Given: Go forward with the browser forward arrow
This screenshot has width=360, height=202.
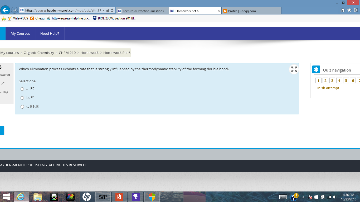Looking at the screenshot, I should [x=14, y=10].
